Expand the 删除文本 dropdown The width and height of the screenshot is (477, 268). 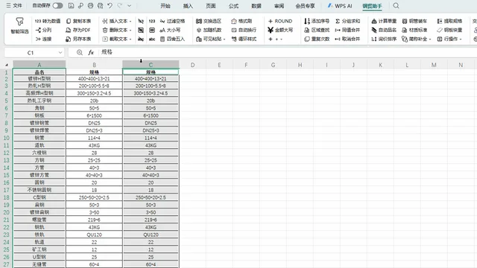pos(130,30)
